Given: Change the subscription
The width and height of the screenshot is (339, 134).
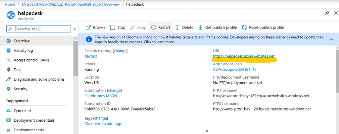Looking at the screenshot, I should [114, 90].
